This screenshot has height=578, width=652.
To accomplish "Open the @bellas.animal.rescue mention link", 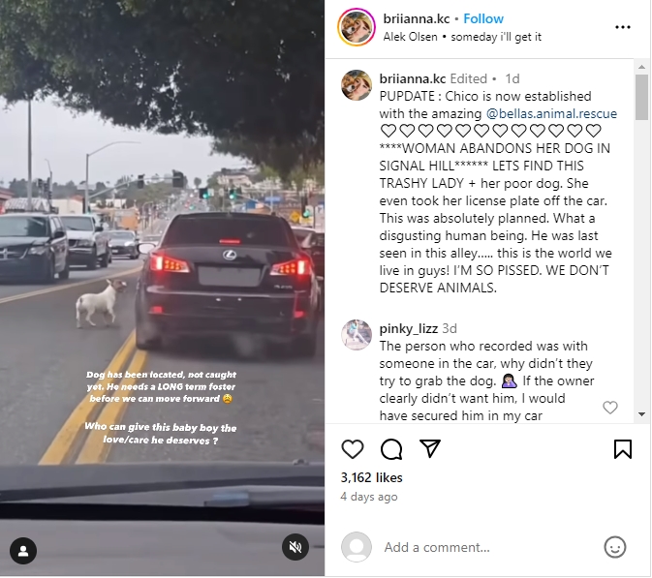I will (x=551, y=113).
